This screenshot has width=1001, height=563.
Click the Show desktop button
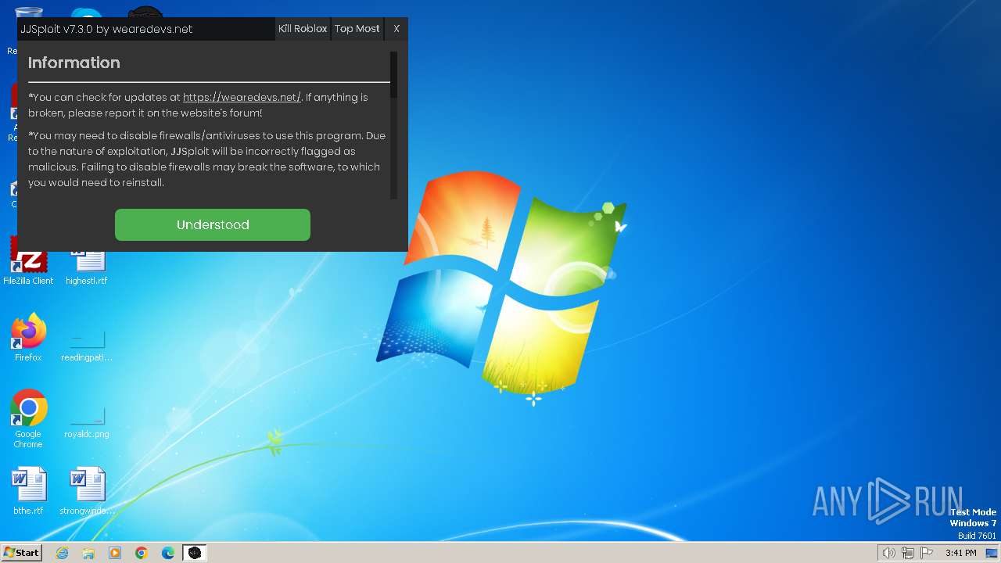(992, 553)
